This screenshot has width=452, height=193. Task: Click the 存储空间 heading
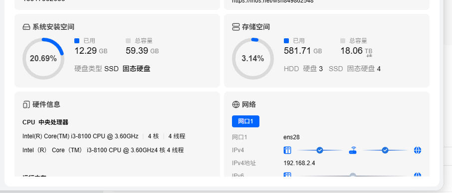(256, 27)
